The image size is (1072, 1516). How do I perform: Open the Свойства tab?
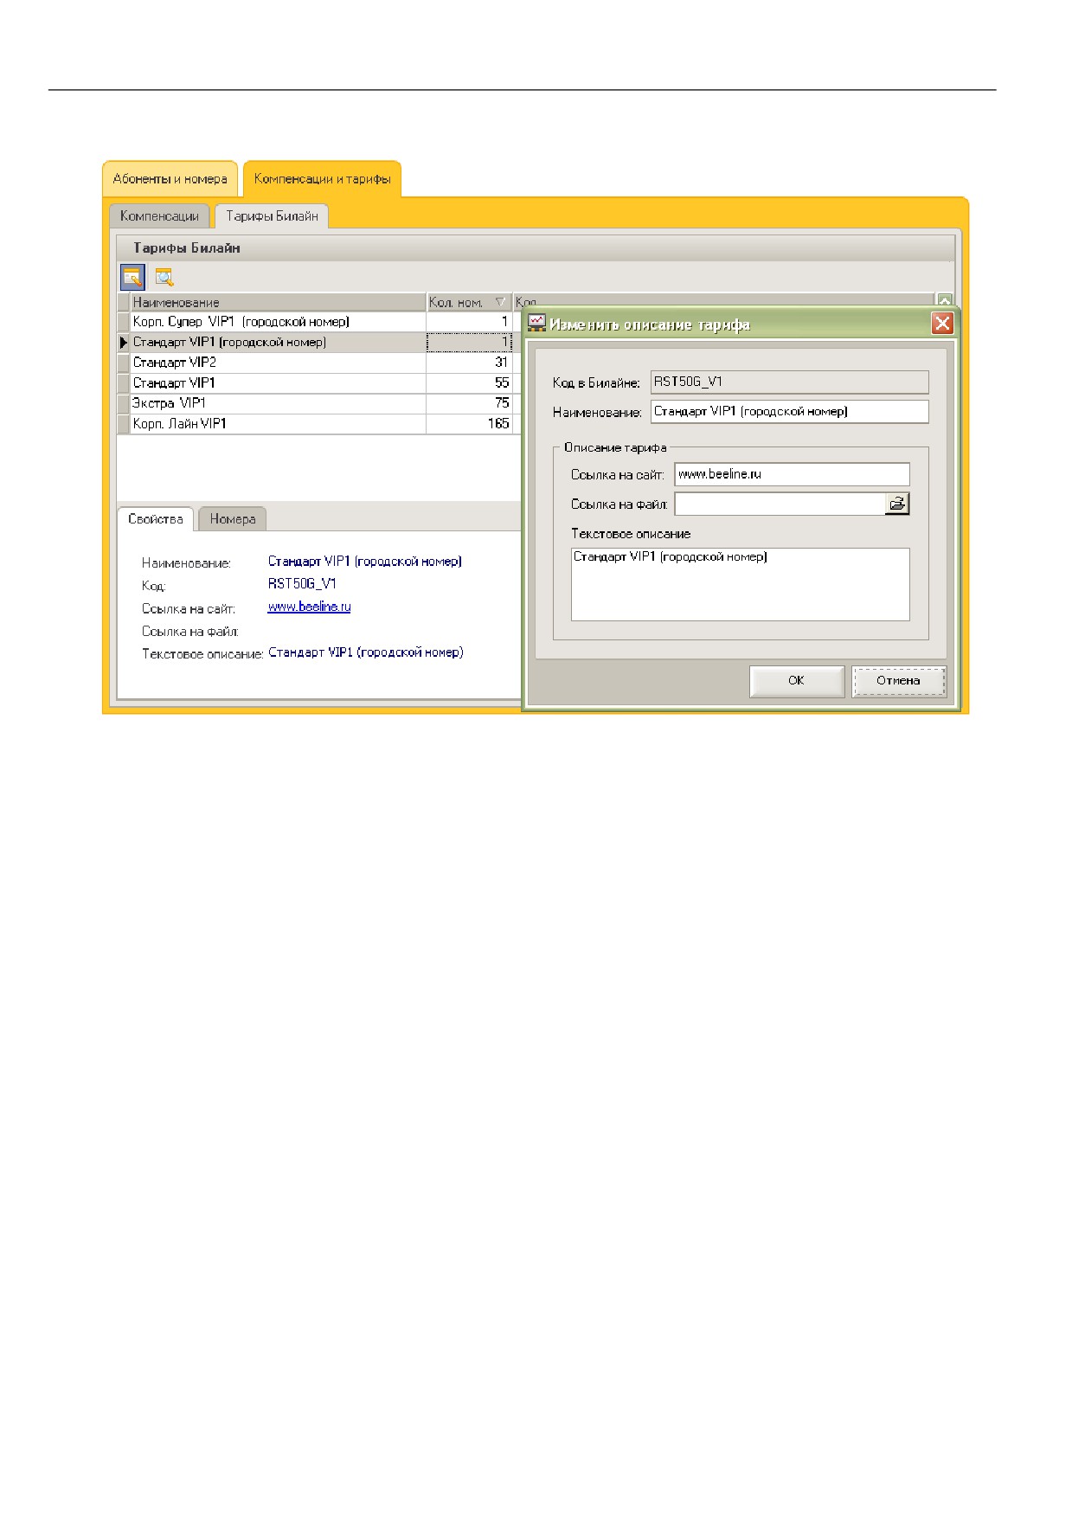point(156,519)
